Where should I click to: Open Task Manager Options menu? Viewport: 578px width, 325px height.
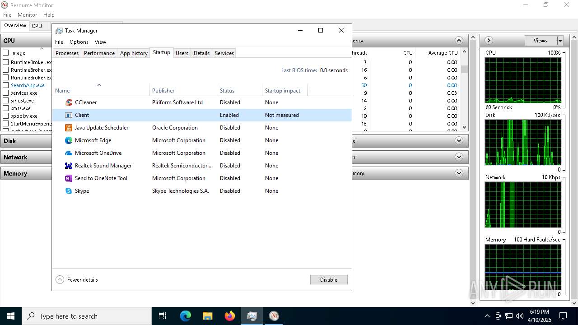click(x=79, y=42)
